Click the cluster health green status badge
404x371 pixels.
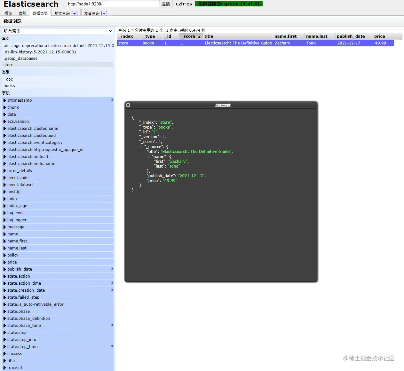(x=229, y=4)
